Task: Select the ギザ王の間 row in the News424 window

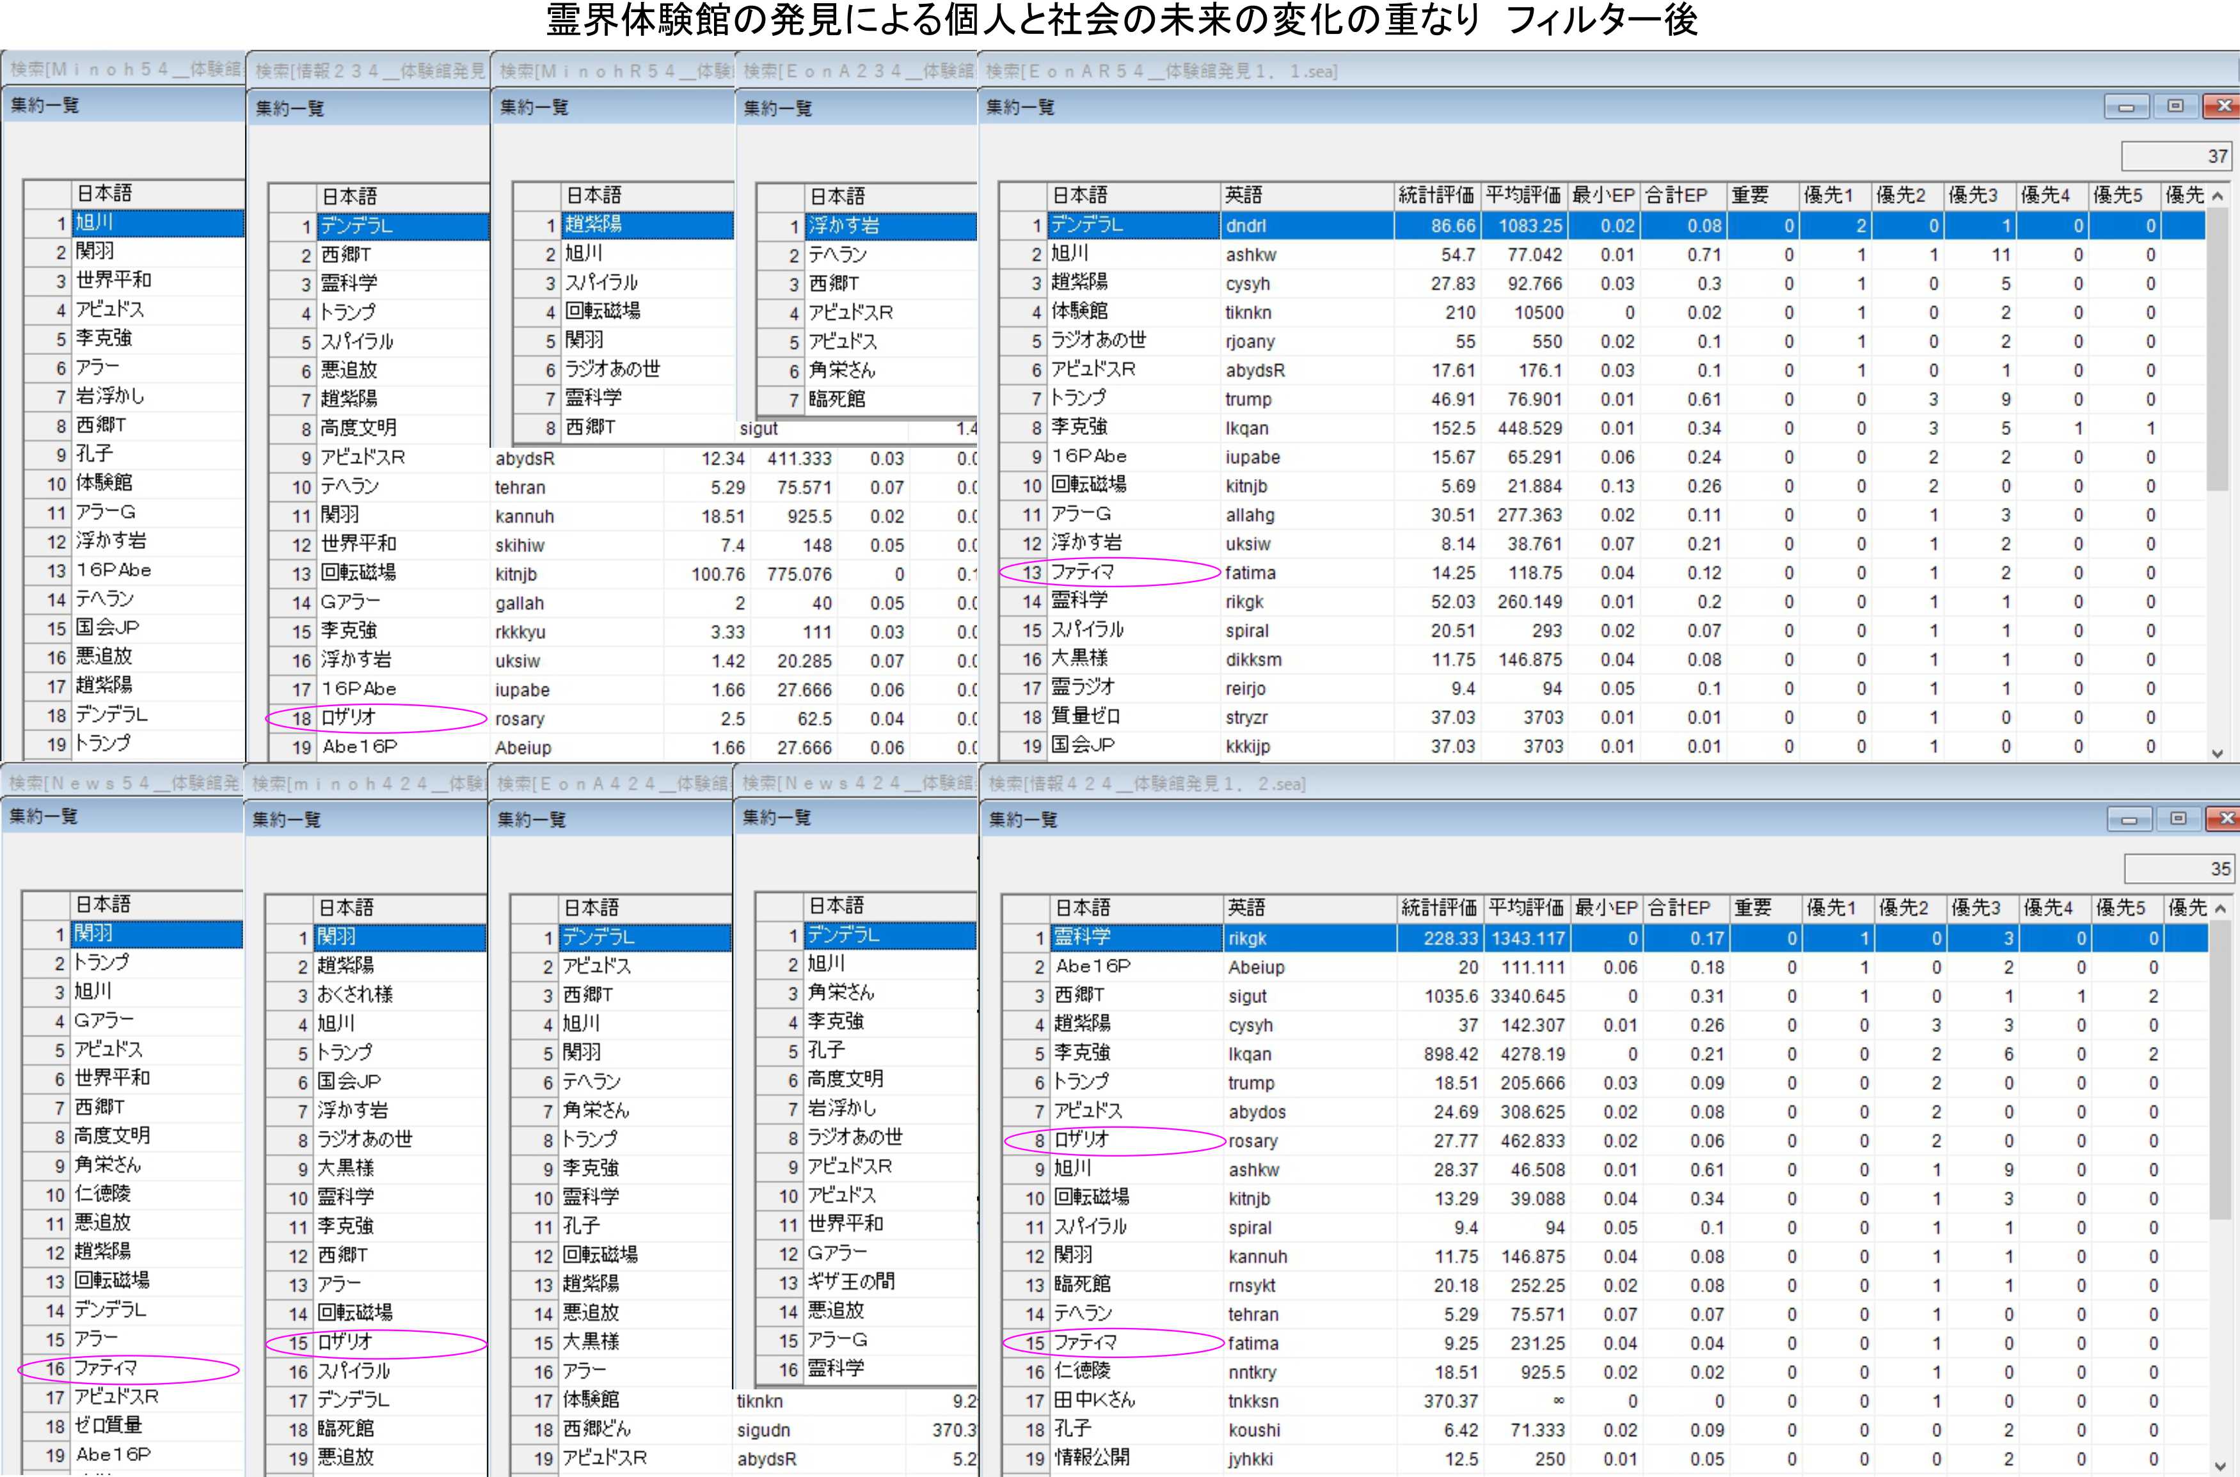Action: (866, 1282)
